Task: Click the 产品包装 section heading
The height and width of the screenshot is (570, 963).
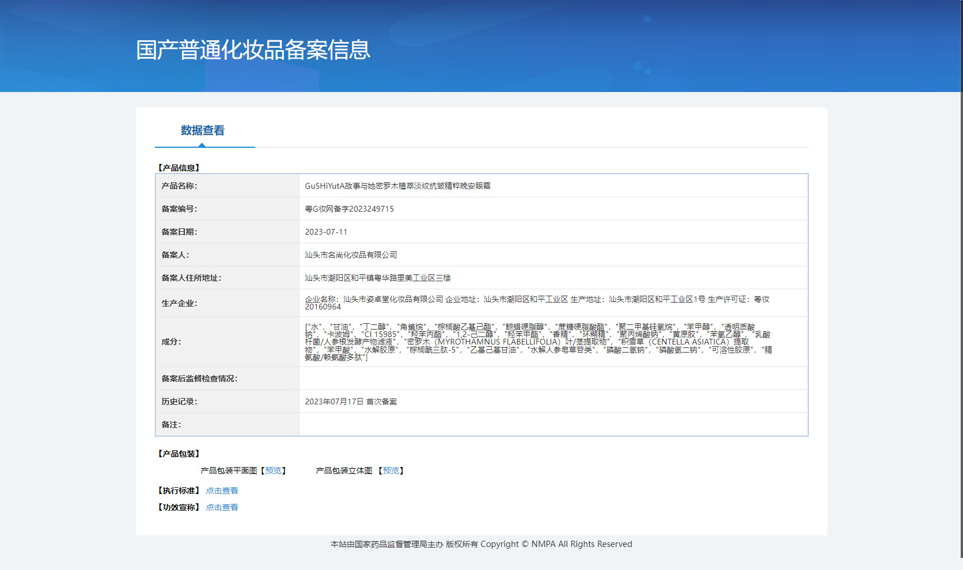Action: coord(179,454)
